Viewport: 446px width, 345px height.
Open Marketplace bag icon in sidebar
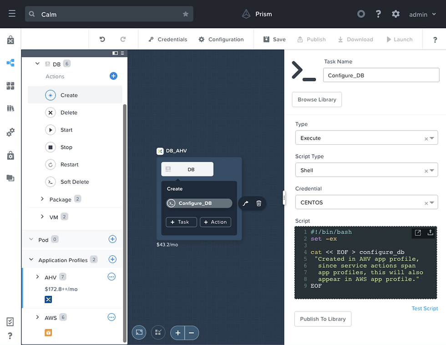point(10,40)
